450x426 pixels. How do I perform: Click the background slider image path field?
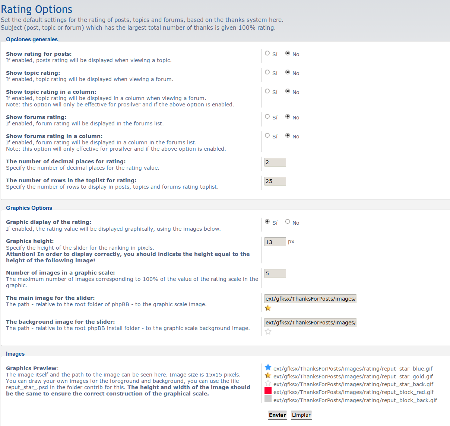click(310, 323)
